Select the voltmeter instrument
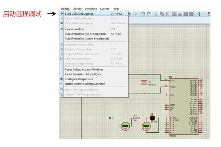Screen dimensions: 221x147 pyautogui.click(x=146, y=126)
